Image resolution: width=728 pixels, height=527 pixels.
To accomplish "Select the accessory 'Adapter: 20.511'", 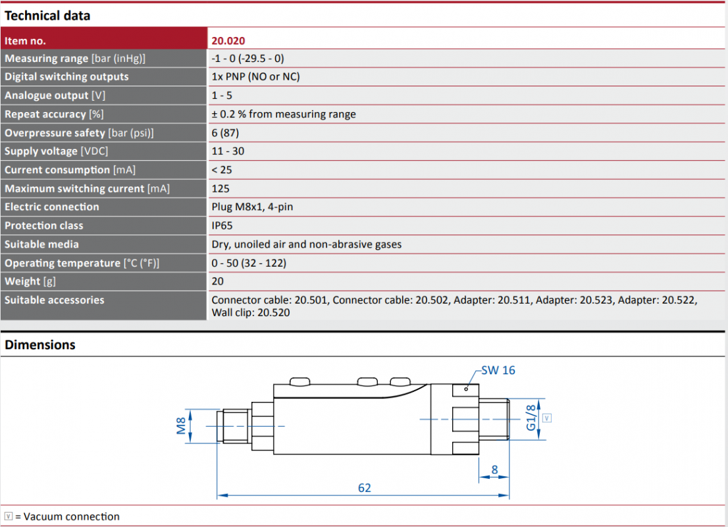I will pyautogui.click(x=492, y=300).
